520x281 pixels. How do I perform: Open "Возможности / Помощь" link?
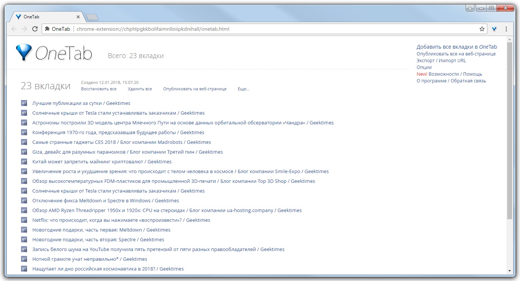455,74
